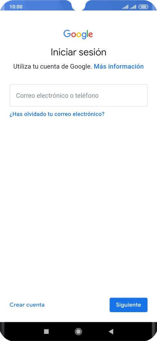Screen dimensions: 157x341
Task: Click the Utiliza tu cuenta de Google text
Action: tap(53, 66)
